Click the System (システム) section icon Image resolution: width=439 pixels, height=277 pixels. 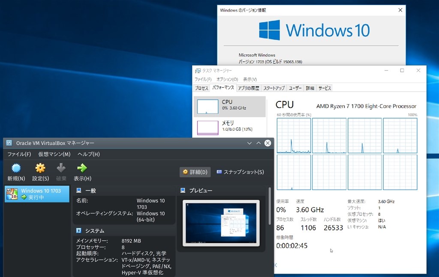point(79,231)
